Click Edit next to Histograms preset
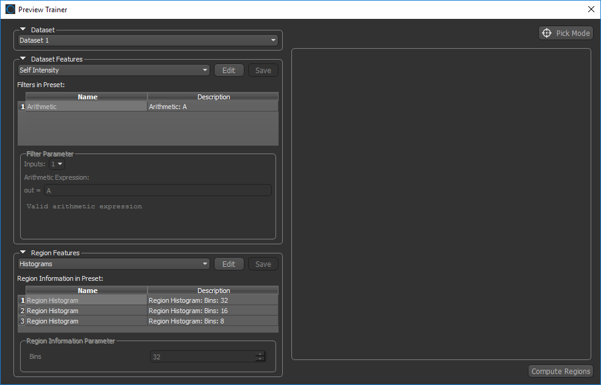Viewport: 601px width, 385px height. click(229, 264)
